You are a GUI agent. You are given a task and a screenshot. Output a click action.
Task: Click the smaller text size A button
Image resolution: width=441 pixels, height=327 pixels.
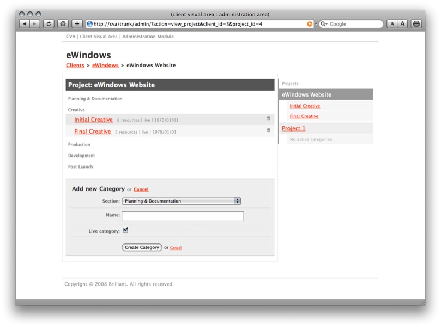(x=392, y=24)
